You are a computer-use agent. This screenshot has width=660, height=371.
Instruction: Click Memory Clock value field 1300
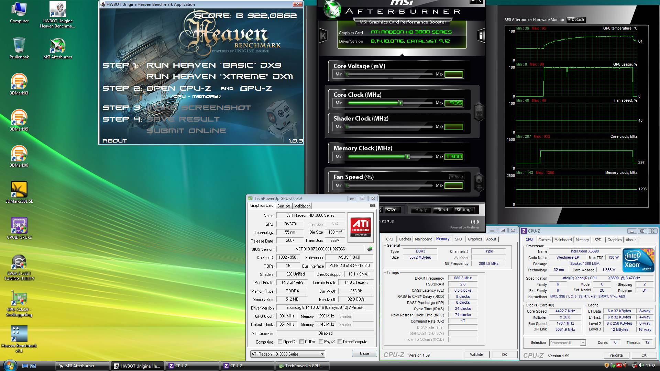[x=454, y=157]
